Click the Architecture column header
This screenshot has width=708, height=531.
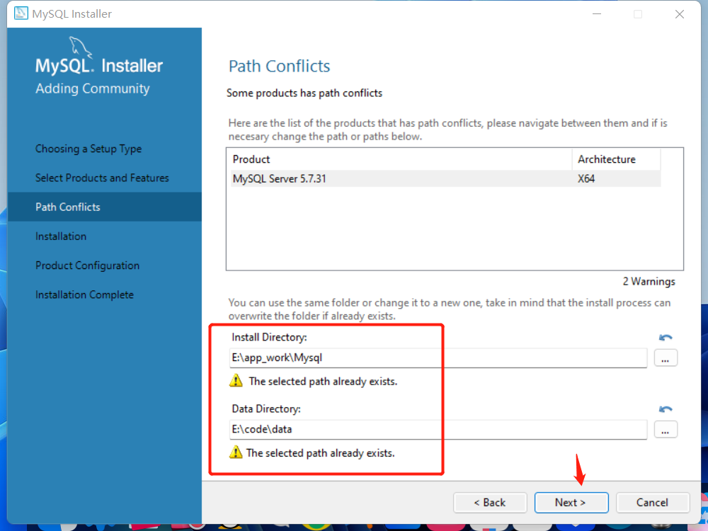point(617,159)
